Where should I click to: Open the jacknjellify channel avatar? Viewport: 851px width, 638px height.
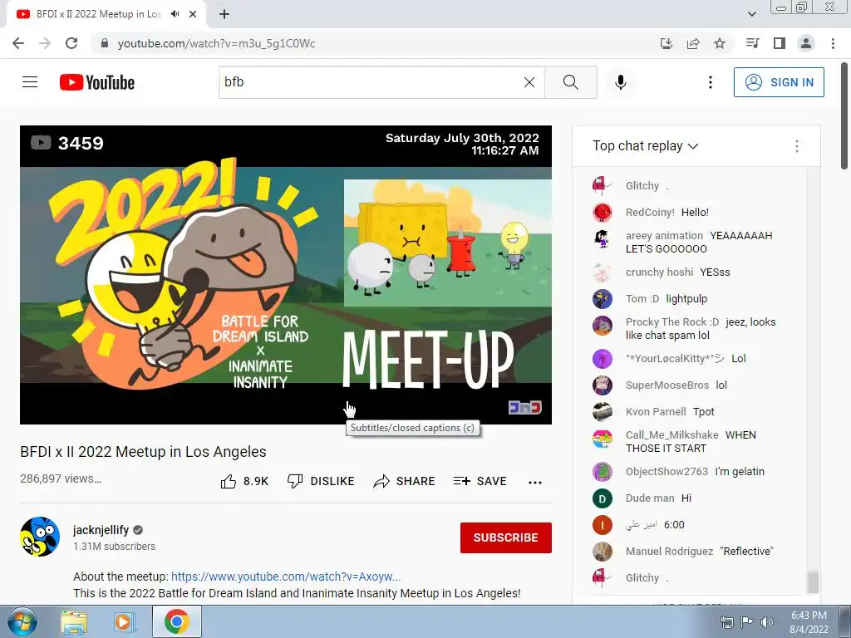click(x=40, y=537)
